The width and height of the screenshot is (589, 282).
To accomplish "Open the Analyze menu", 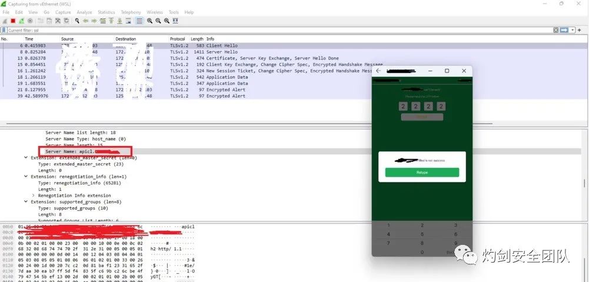I will (84, 12).
